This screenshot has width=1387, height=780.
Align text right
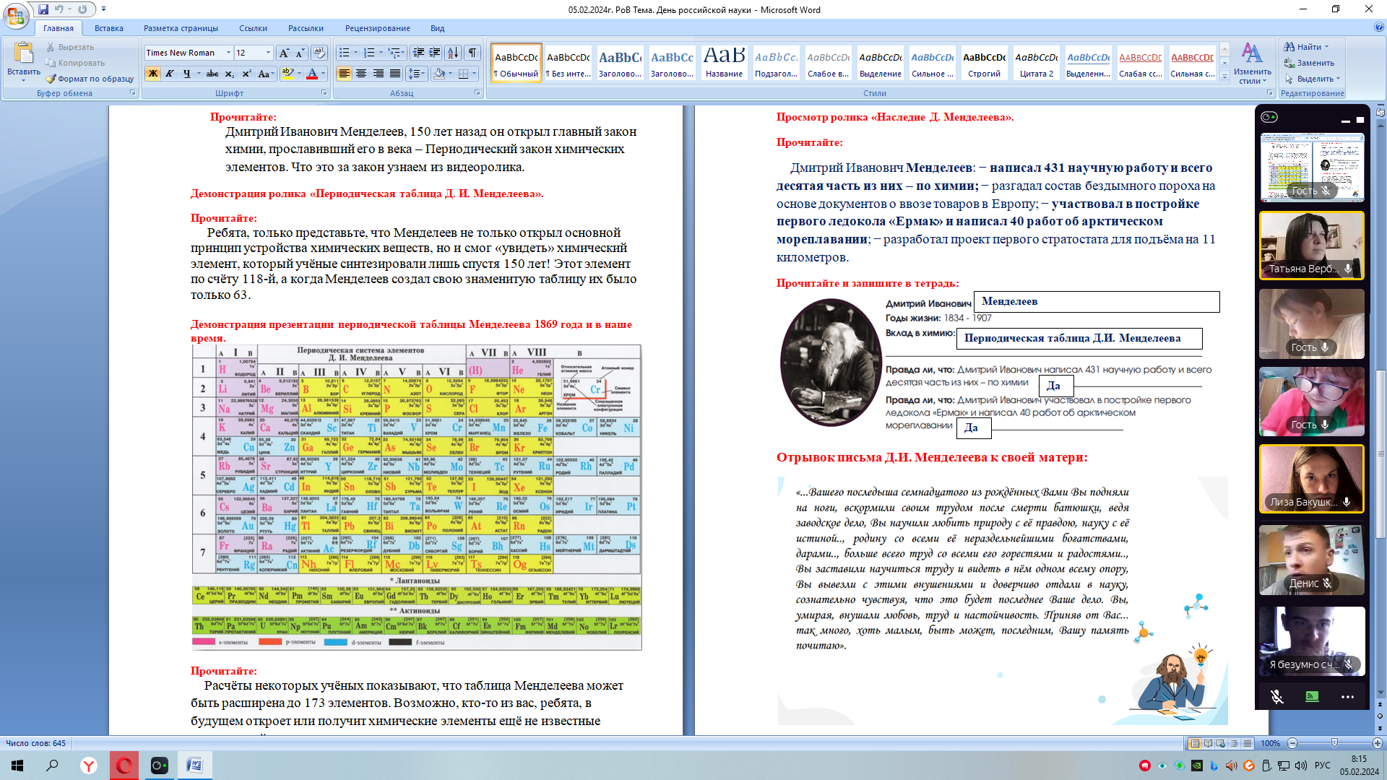pos(379,74)
